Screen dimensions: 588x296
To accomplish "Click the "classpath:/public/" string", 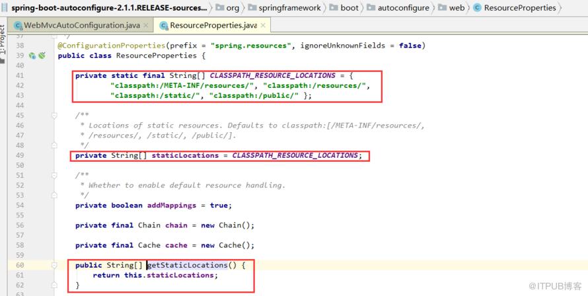I will point(254,95).
